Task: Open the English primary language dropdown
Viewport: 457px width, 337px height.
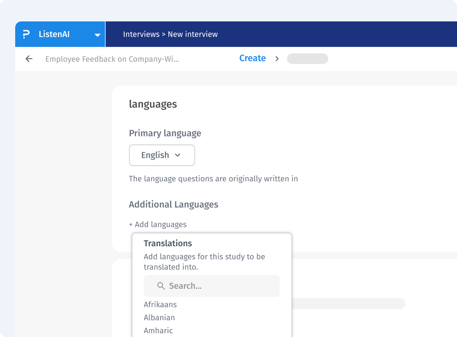Action: point(162,155)
